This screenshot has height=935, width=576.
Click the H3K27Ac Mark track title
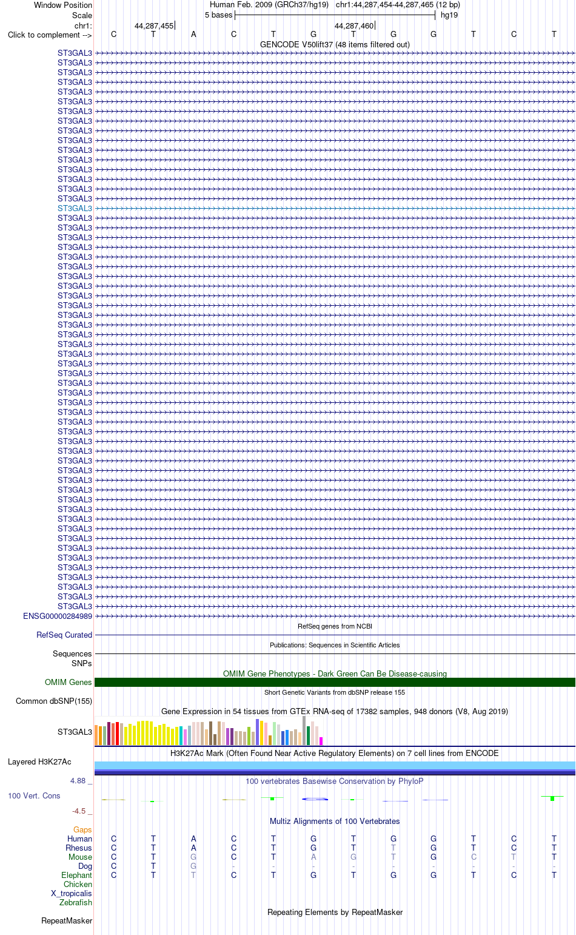coord(335,753)
